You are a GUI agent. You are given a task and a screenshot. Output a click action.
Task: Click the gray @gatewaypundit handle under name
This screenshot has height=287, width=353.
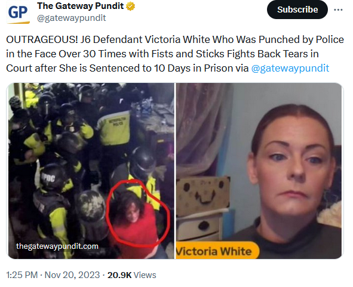coord(71,18)
